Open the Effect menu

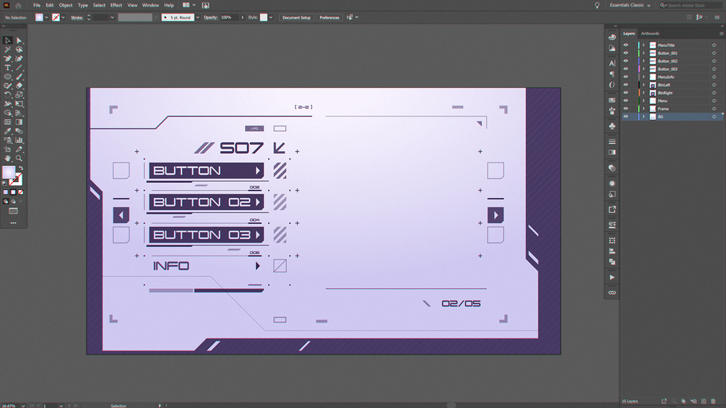point(116,5)
